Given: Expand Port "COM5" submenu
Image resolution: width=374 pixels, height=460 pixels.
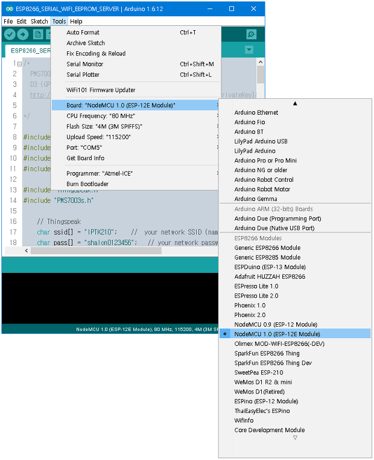Looking at the screenshot, I should click(135, 147).
